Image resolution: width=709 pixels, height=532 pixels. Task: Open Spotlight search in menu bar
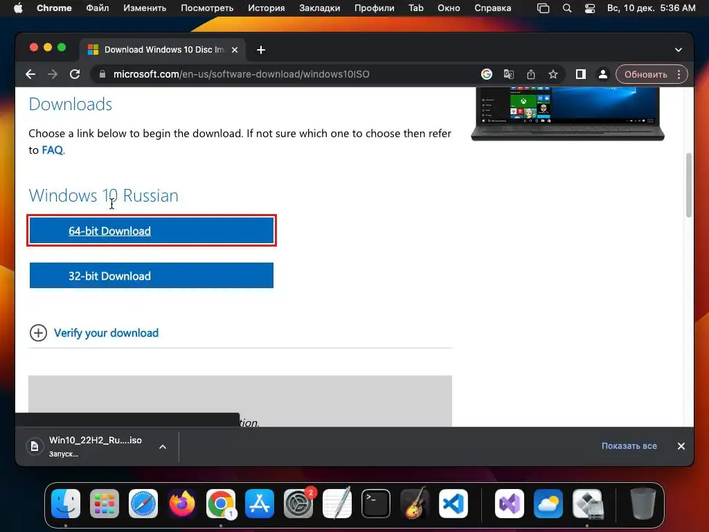tap(566, 8)
